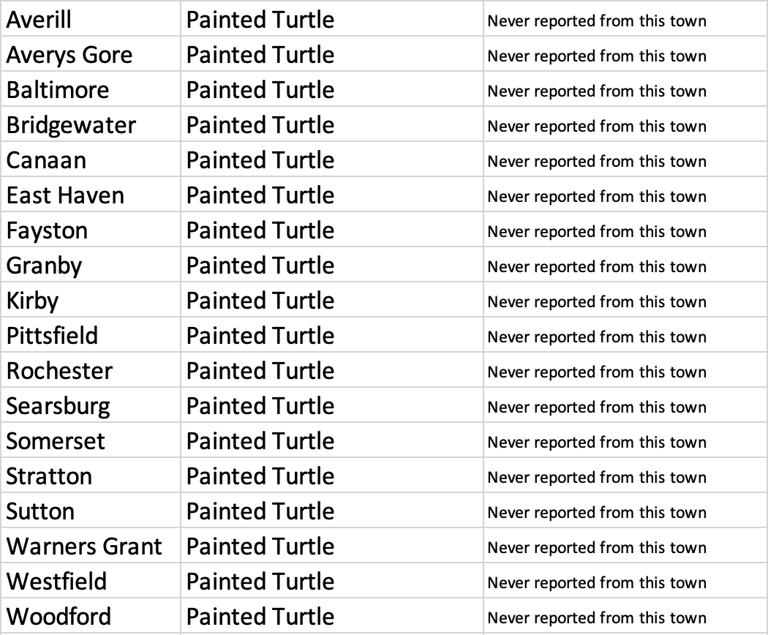
Task: Select the Searsburg cell
Action: click(x=91, y=405)
